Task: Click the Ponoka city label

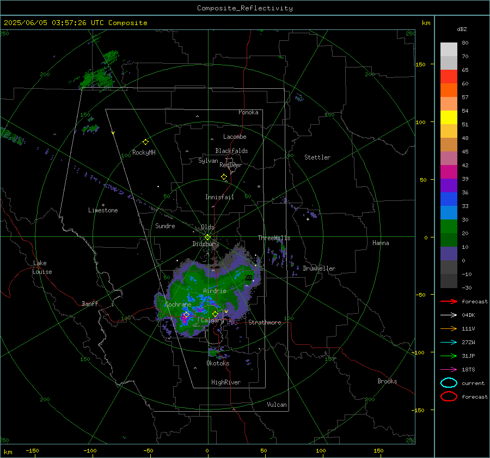Action: point(248,112)
